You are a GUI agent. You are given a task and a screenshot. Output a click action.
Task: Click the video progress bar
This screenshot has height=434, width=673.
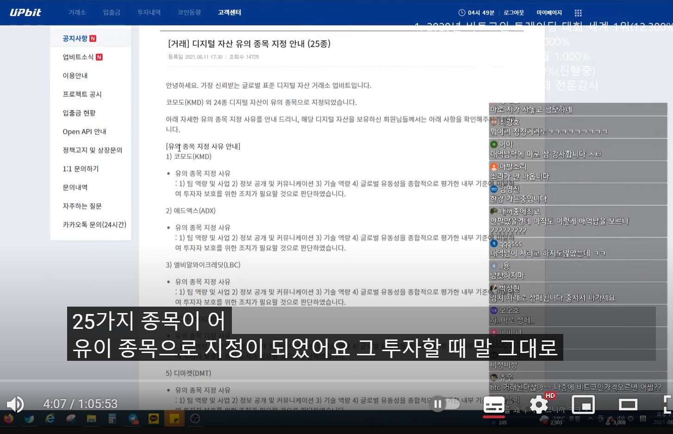coord(336,381)
